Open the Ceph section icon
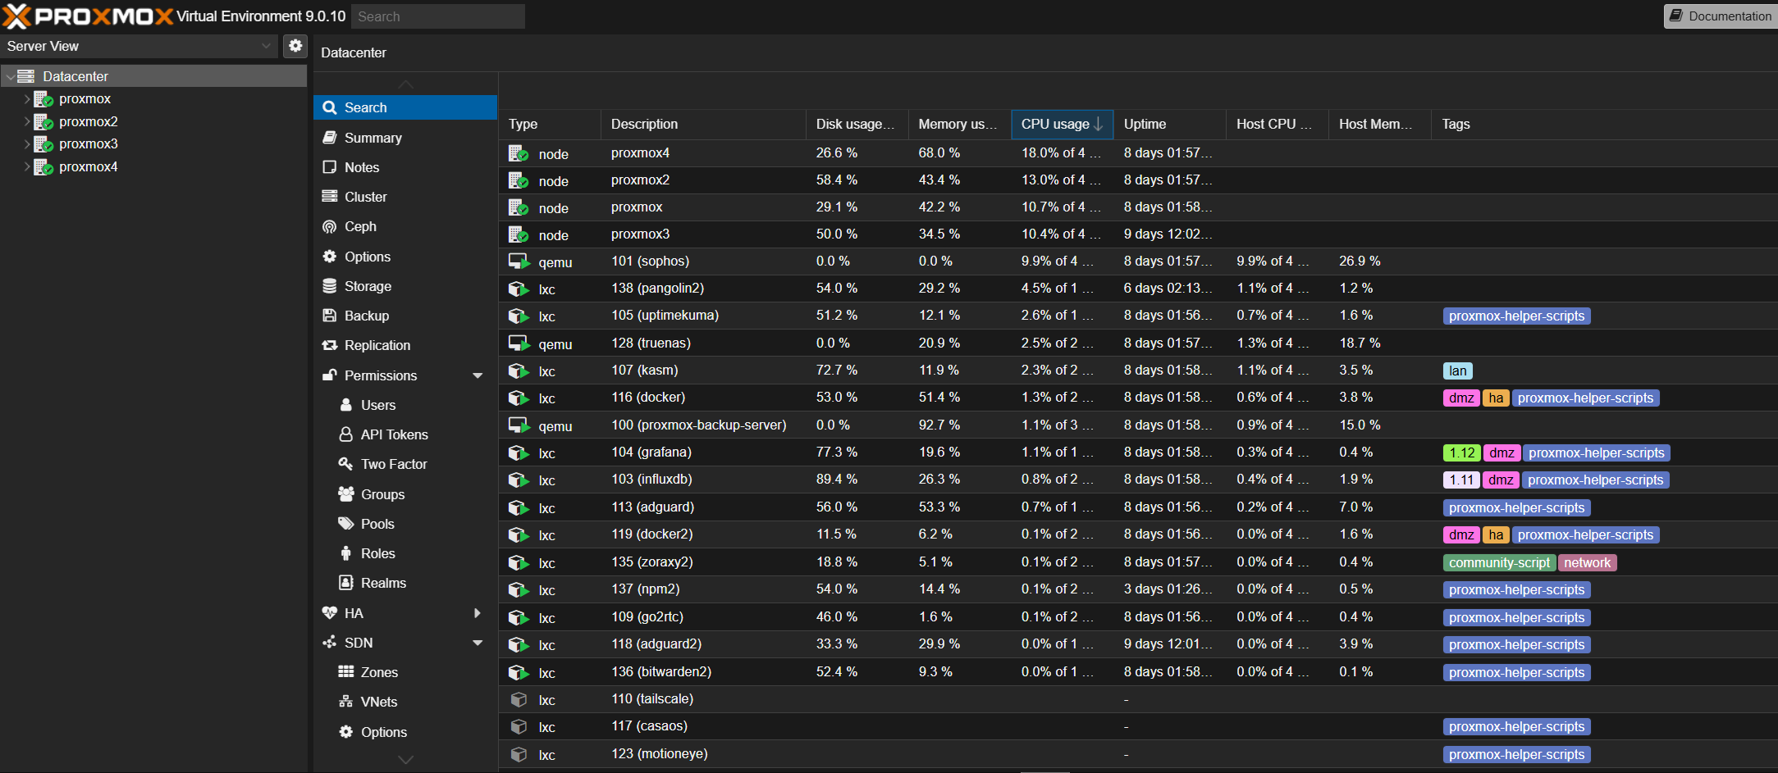This screenshot has width=1778, height=773. (330, 227)
